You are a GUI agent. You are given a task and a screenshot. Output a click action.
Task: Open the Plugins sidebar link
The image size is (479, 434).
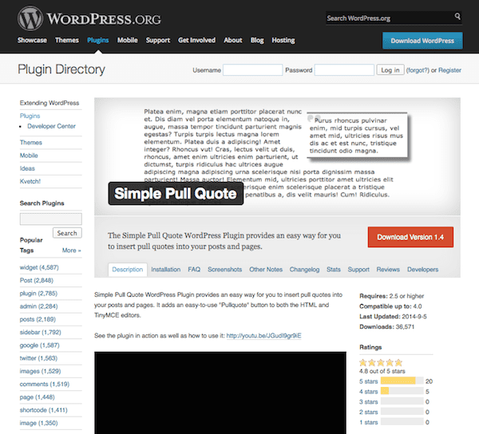click(30, 116)
